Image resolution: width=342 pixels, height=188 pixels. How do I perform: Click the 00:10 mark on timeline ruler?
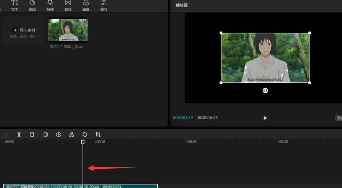(x=101, y=141)
